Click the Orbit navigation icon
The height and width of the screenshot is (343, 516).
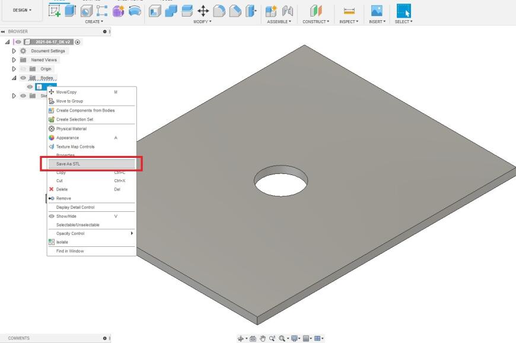(x=241, y=338)
